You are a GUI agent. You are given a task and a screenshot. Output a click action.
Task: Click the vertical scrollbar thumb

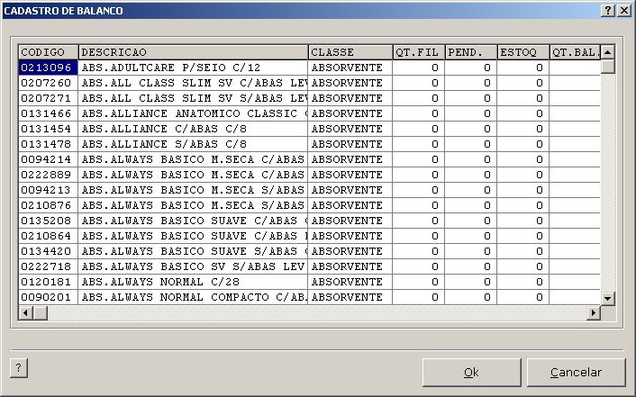pyautogui.click(x=607, y=67)
